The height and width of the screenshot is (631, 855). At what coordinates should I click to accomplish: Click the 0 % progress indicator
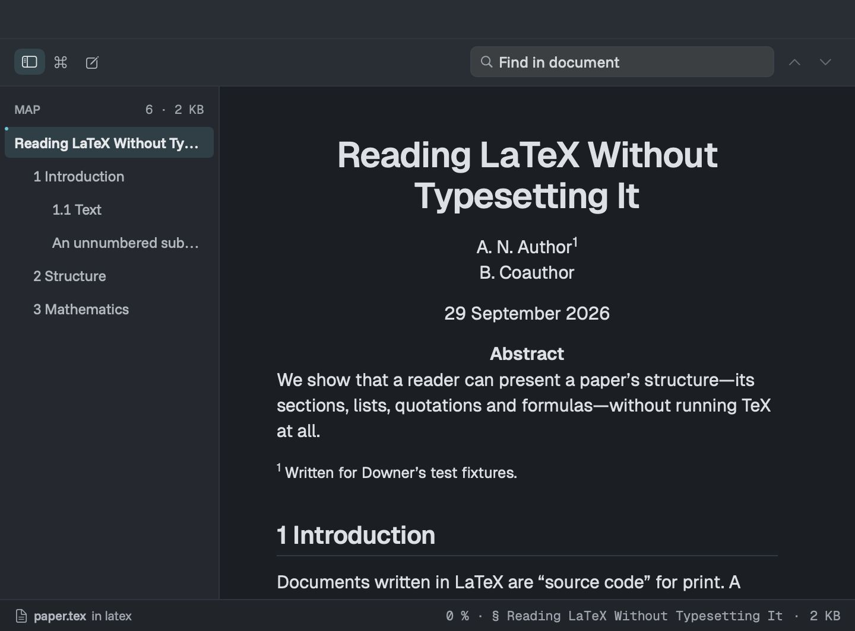457,616
